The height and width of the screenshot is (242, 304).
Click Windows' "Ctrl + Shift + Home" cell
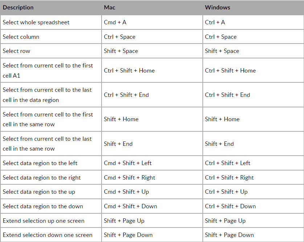point(230,70)
